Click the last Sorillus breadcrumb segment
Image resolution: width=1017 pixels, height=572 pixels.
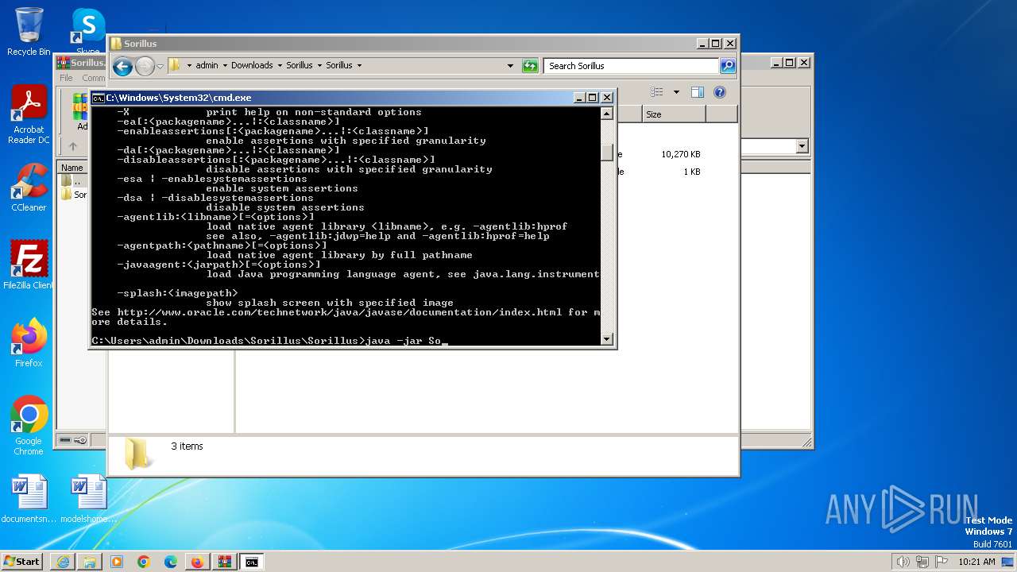pos(338,66)
